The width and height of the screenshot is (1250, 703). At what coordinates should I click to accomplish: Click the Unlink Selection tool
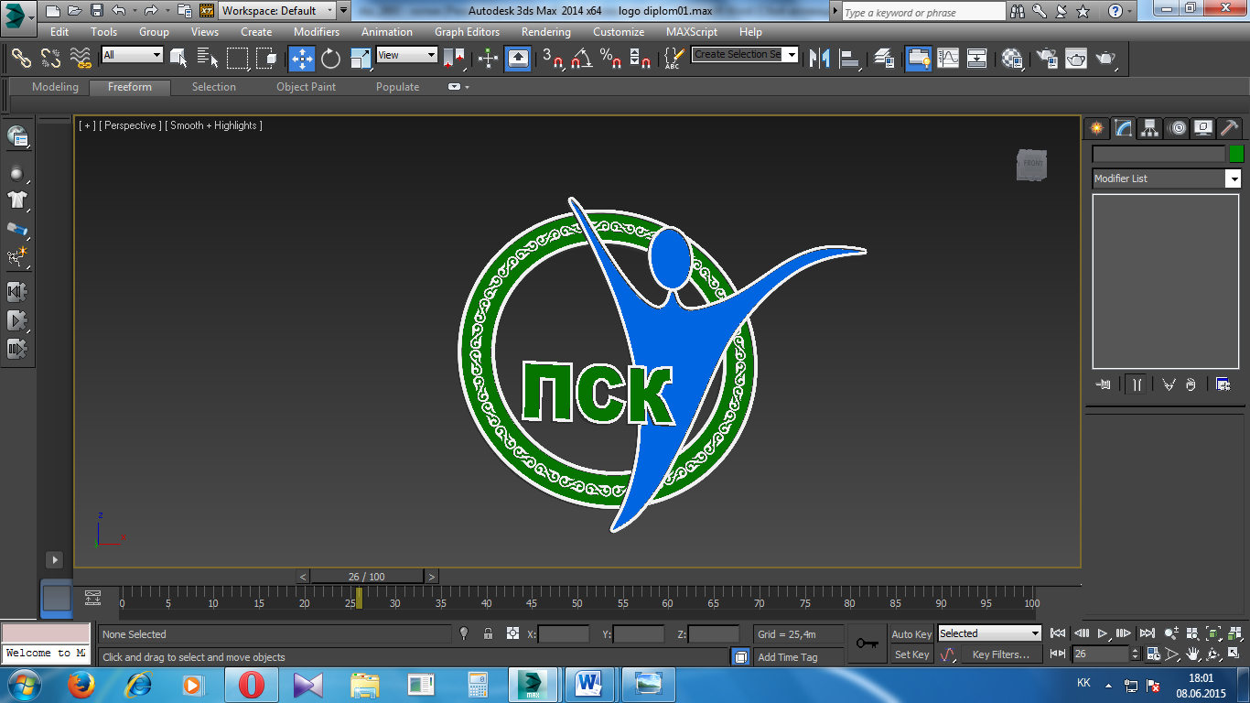50,58
